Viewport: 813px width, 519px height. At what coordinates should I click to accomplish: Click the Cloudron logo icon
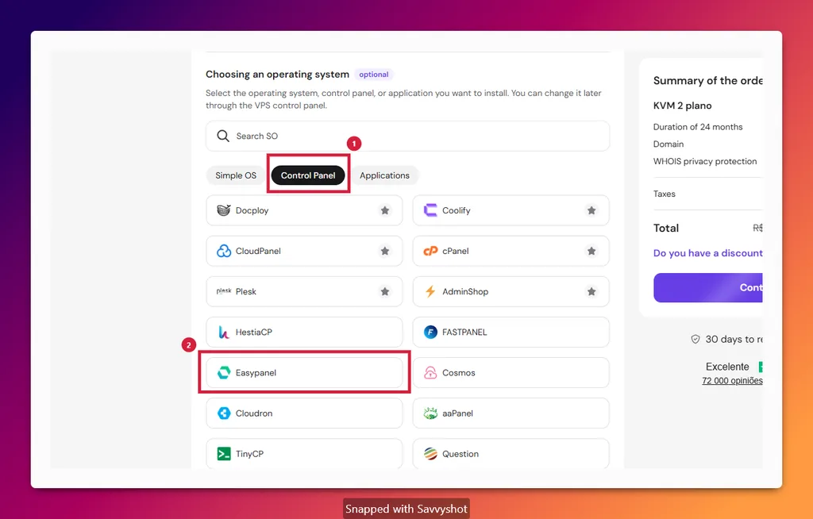tap(223, 413)
